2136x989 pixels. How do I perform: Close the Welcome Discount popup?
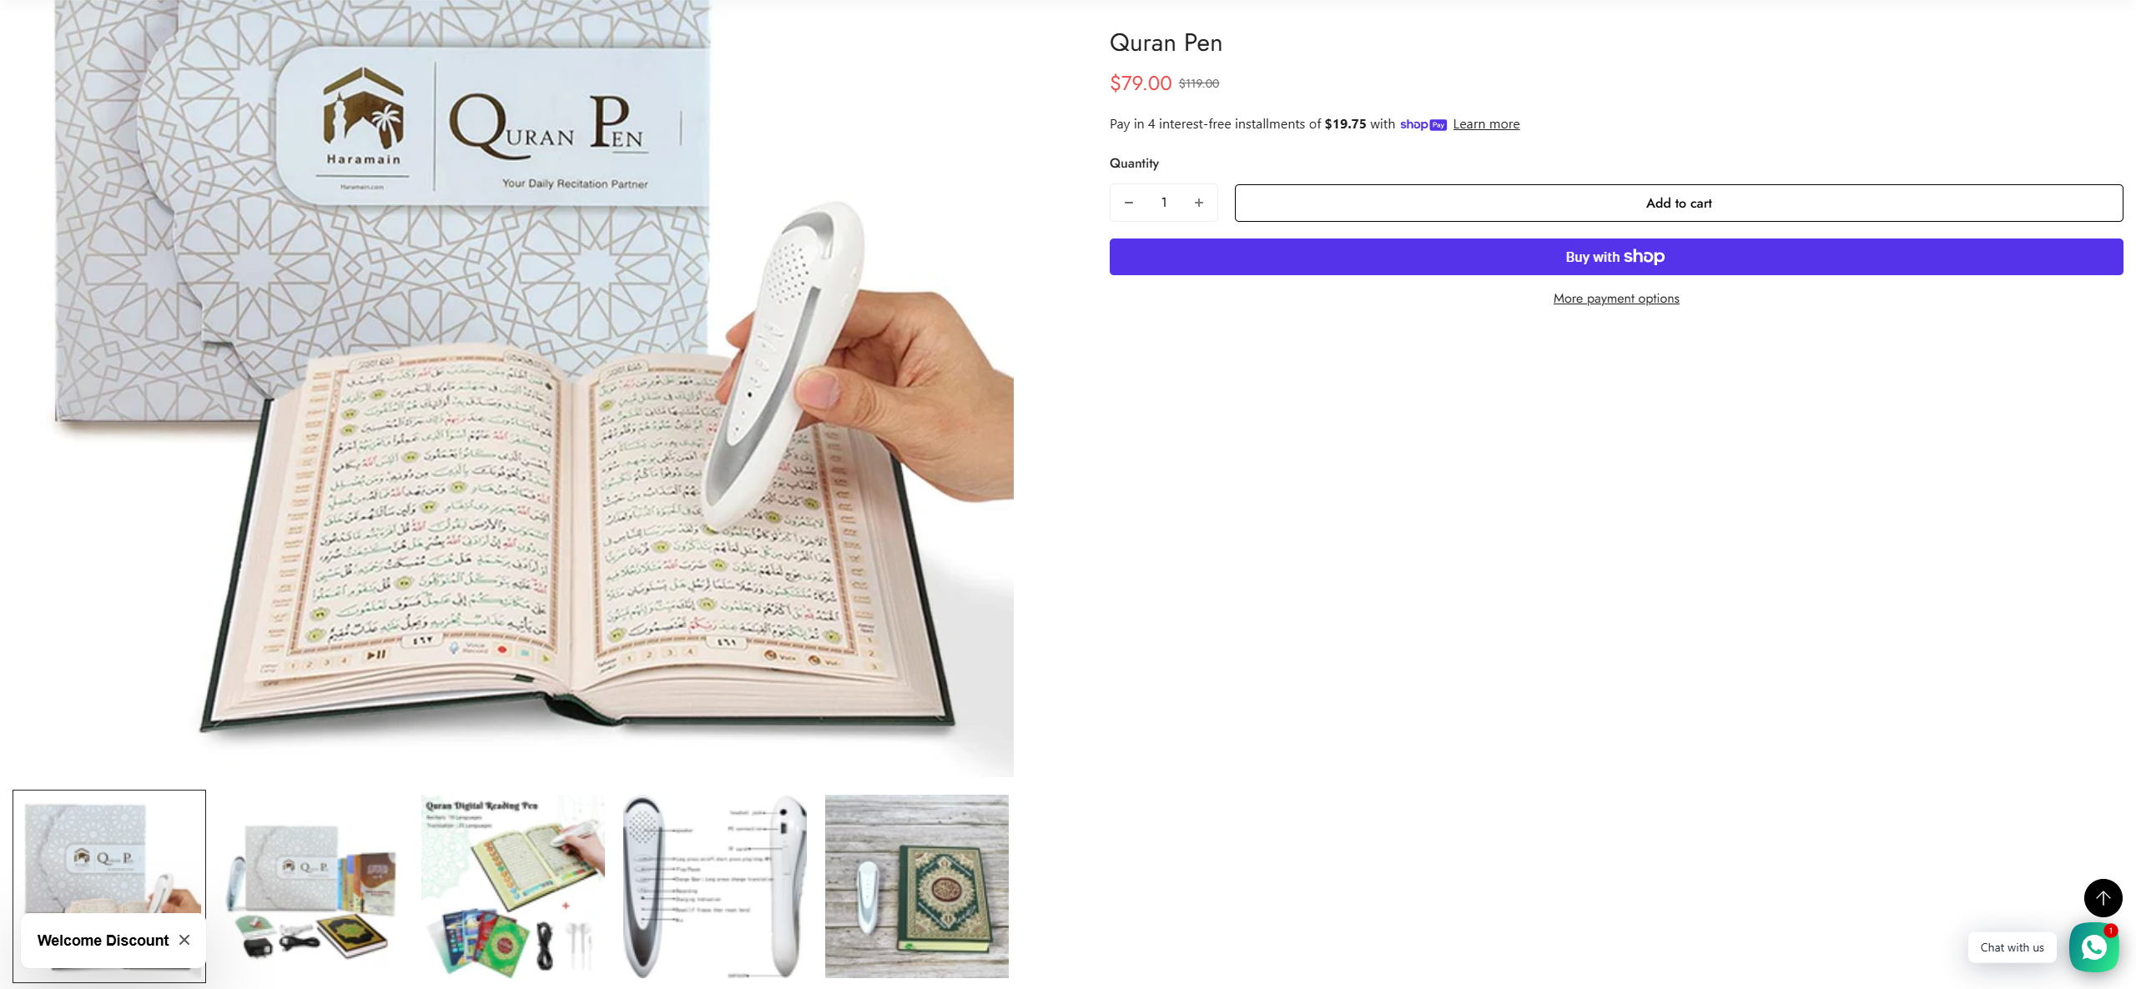[x=184, y=940]
